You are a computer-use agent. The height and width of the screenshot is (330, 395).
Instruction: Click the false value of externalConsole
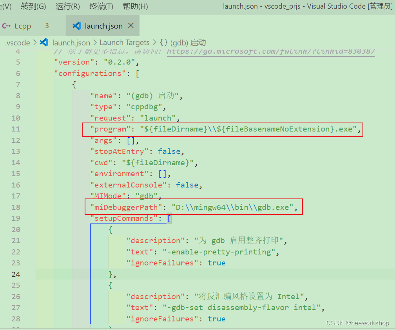[187, 185]
